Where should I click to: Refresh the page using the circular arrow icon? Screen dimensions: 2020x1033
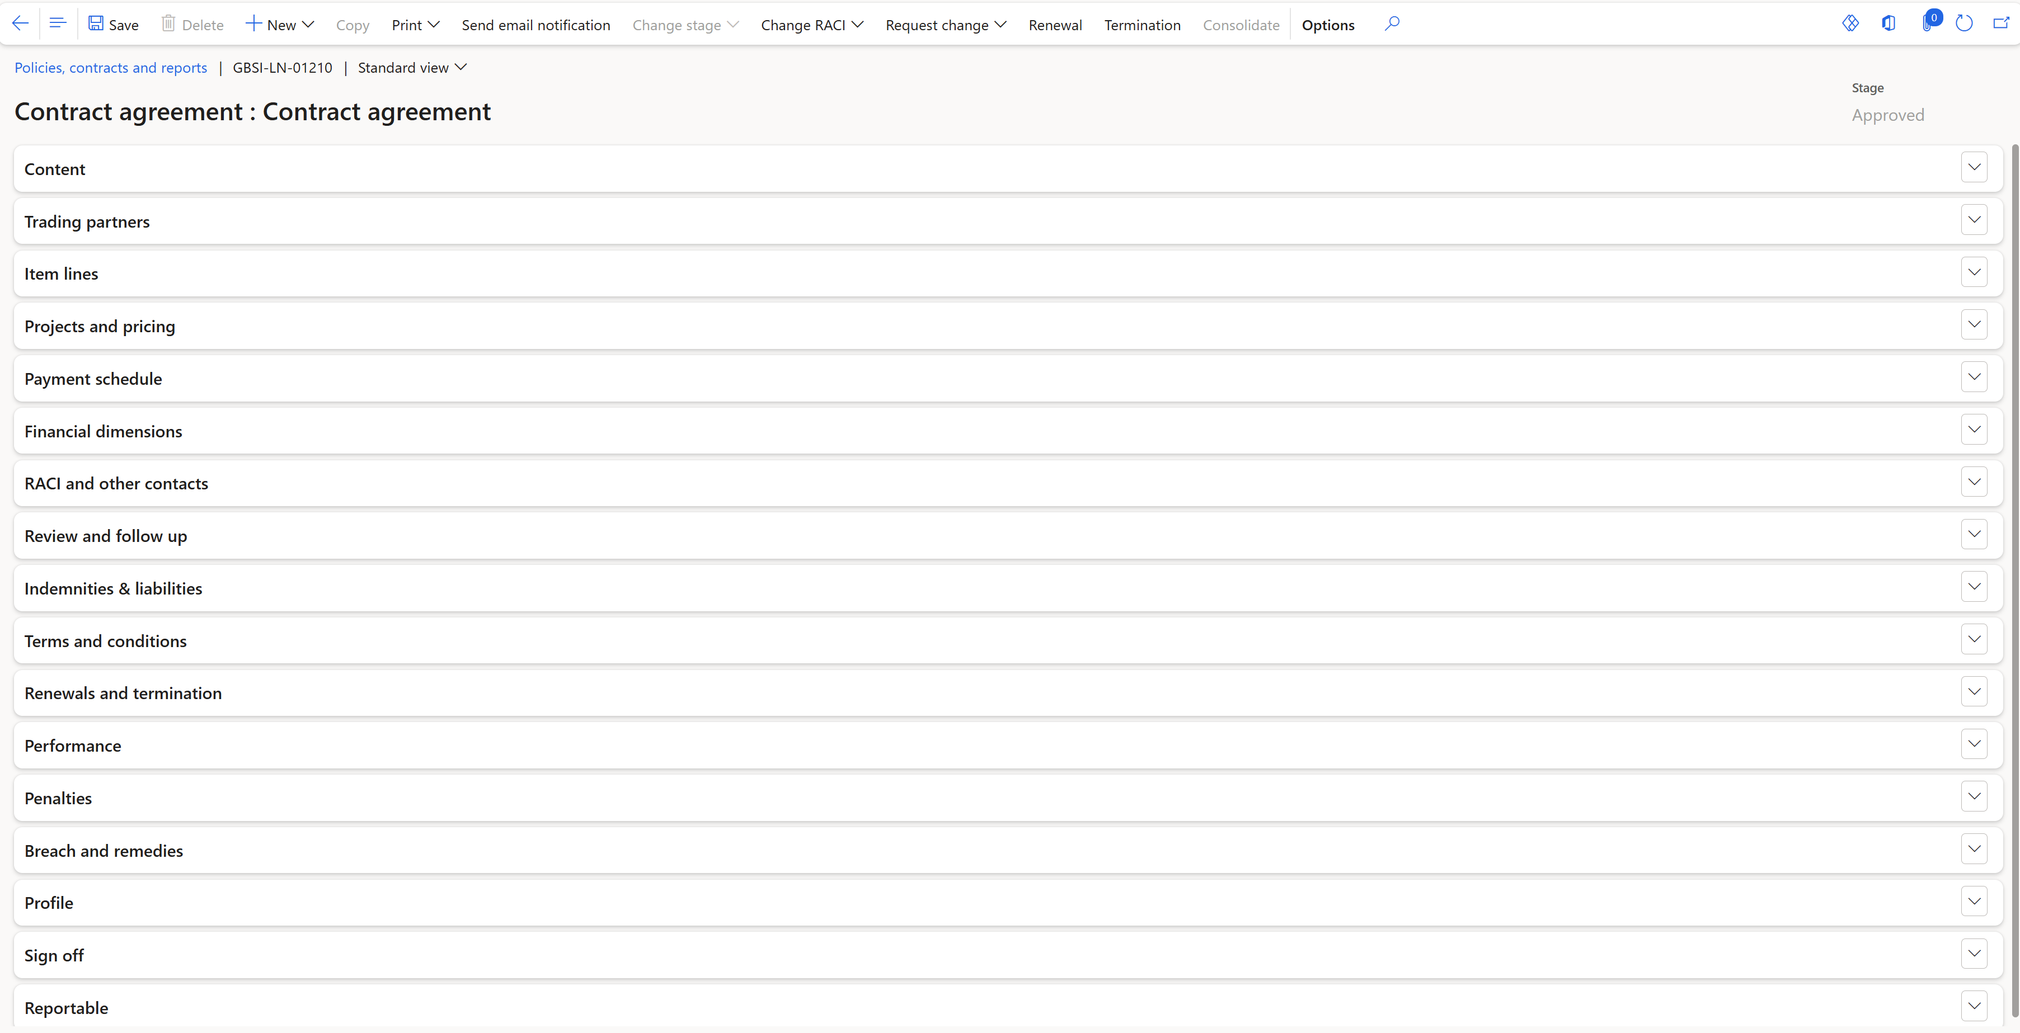[x=1965, y=24]
